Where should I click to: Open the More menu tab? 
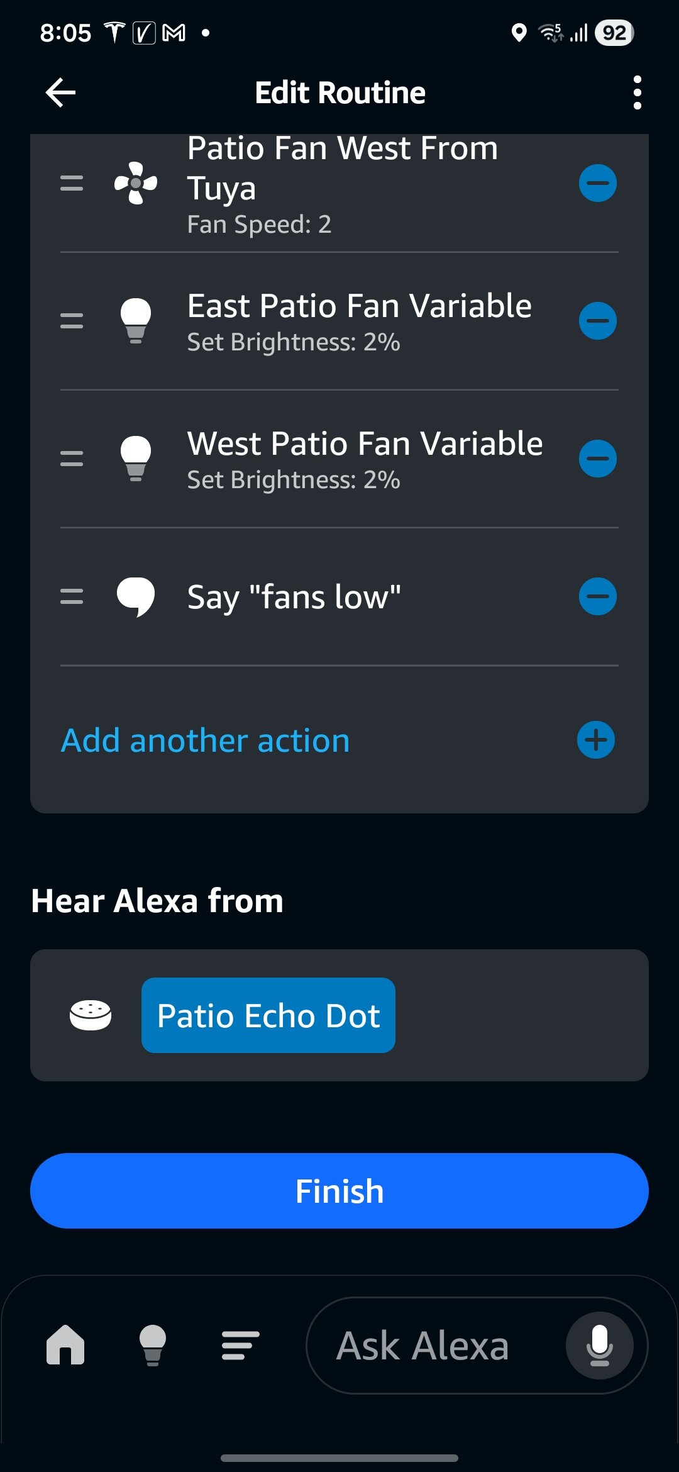pos(240,1345)
